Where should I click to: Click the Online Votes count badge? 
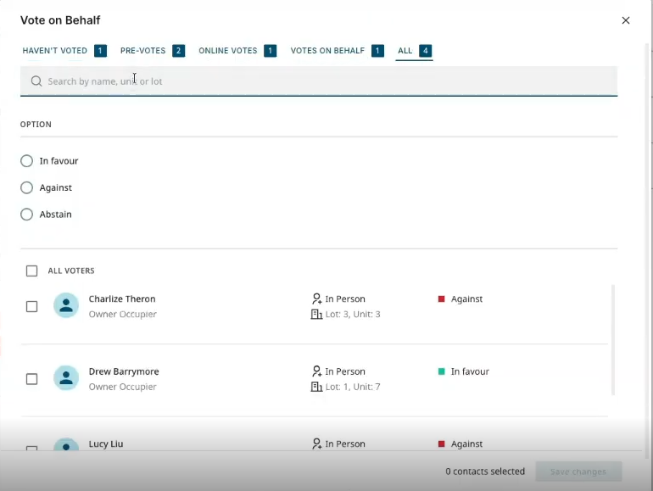[x=271, y=51]
